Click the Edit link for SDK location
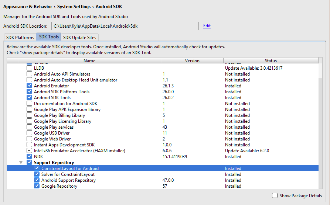This screenshot has width=330, height=205. tap(207, 26)
